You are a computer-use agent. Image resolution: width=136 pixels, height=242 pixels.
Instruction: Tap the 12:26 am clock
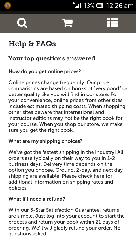click(120, 6)
